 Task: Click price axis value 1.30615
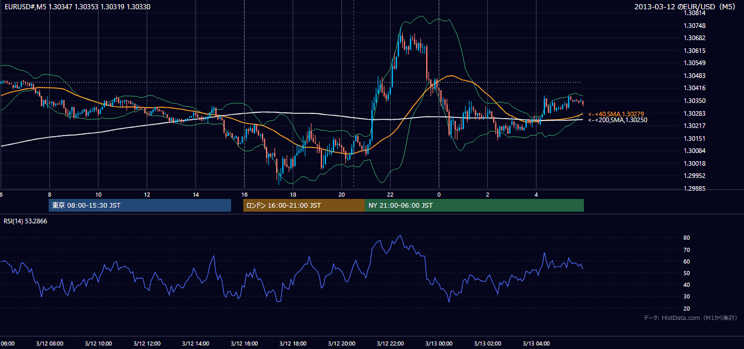click(694, 51)
